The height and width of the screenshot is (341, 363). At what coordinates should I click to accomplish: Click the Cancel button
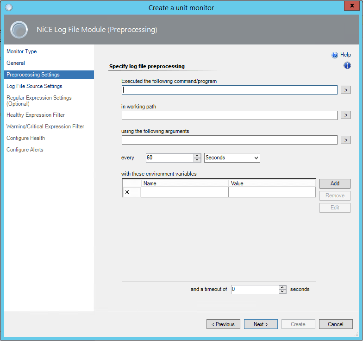(336, 324)
